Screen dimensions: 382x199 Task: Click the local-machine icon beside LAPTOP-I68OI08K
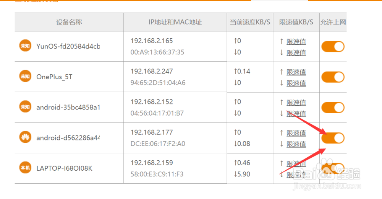click(25, 168)
